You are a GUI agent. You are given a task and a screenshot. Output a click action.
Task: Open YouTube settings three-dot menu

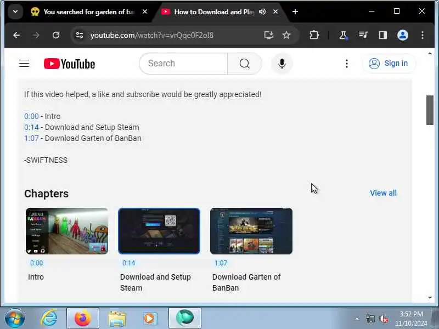pyautogui.click(x=347, y=64)
